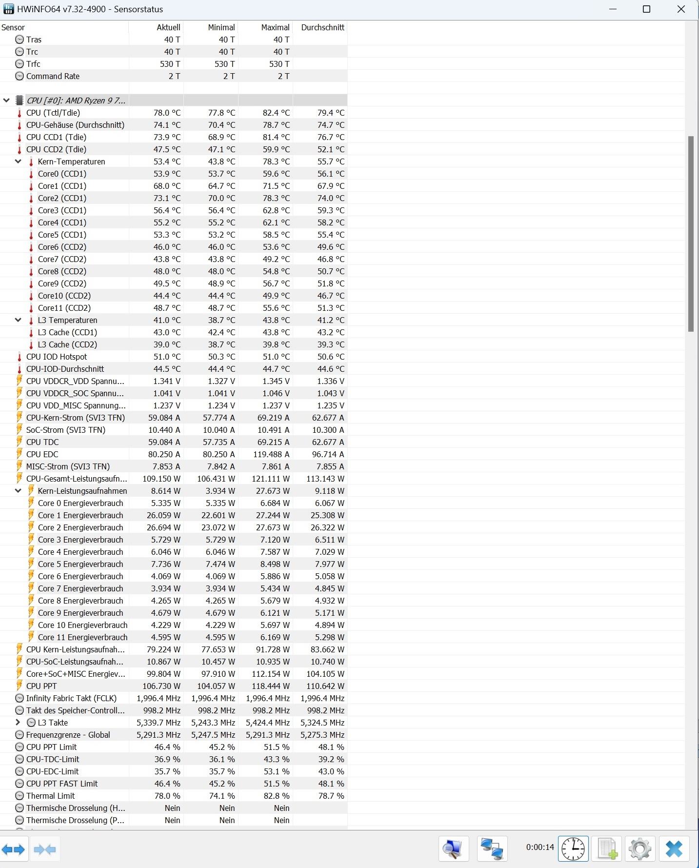
Task: Start logging with the sheet-plus icon
Action: click(x=607, y=849)
